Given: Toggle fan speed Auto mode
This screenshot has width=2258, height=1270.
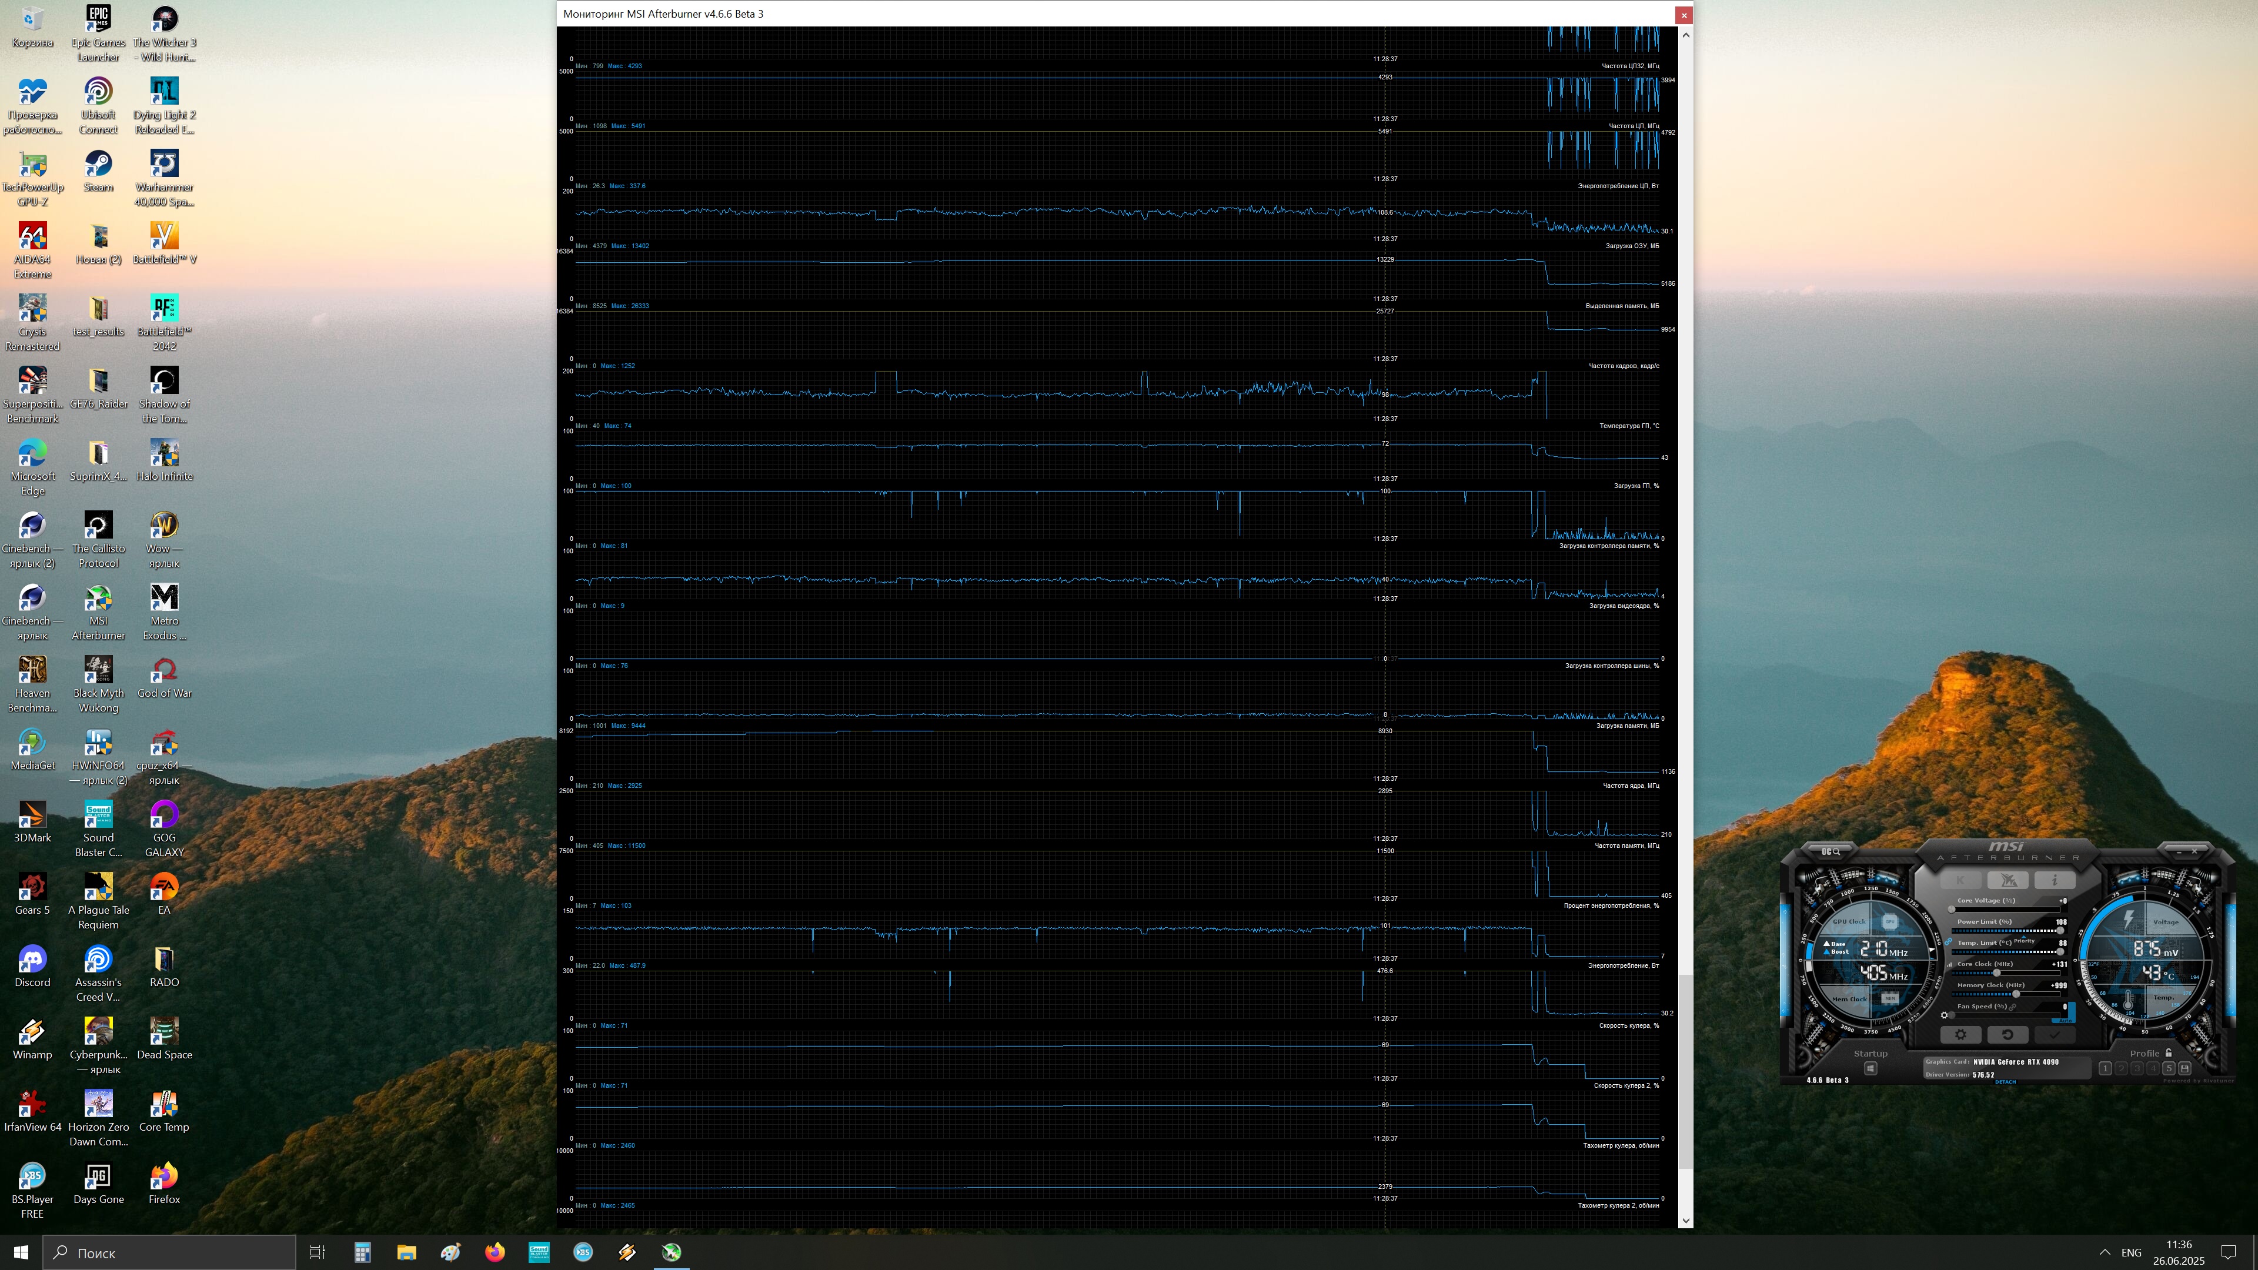Looking at the screenshot, I should pyautogui.click(x=2065, y=1020).
